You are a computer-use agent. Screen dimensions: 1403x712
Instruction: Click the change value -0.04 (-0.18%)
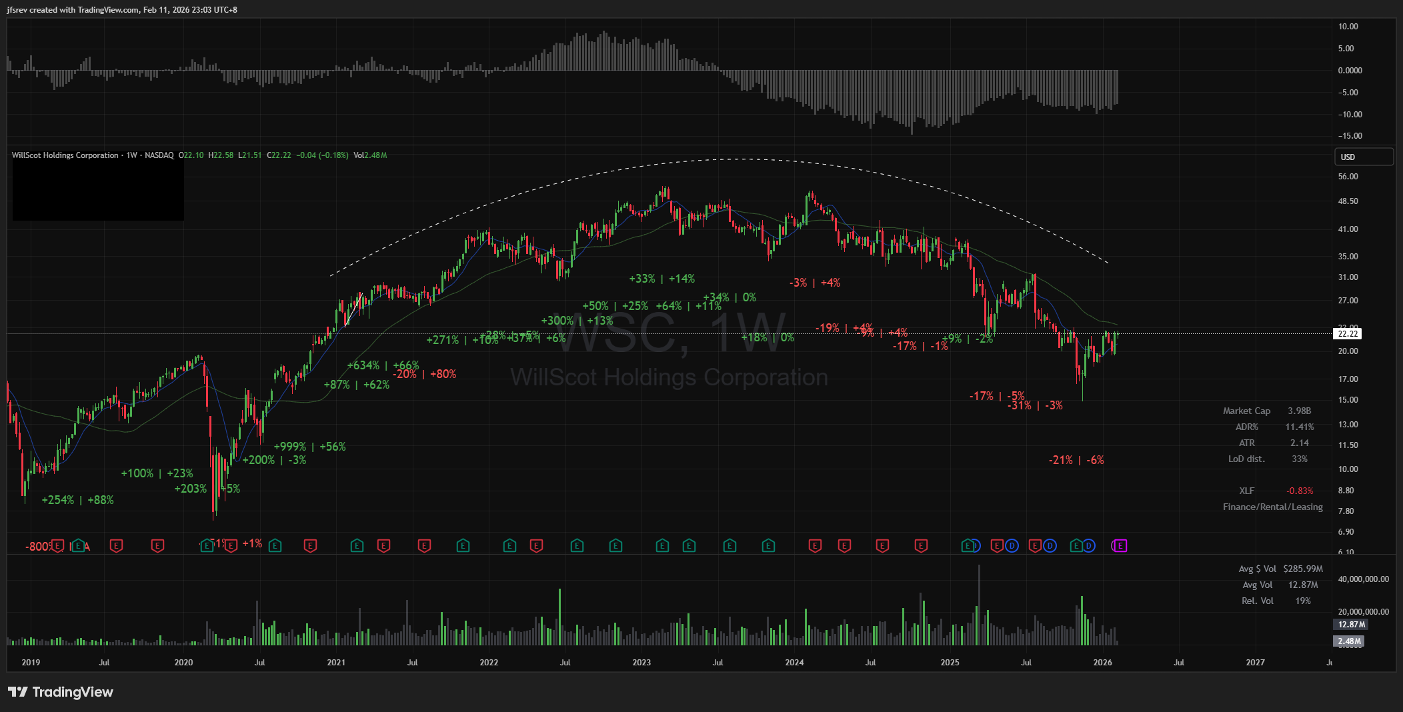[x=323, y=155]
